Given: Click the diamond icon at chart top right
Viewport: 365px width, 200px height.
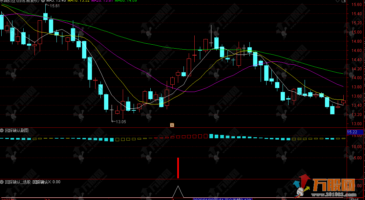Looking at the screenshot, I should coord(338,1).
